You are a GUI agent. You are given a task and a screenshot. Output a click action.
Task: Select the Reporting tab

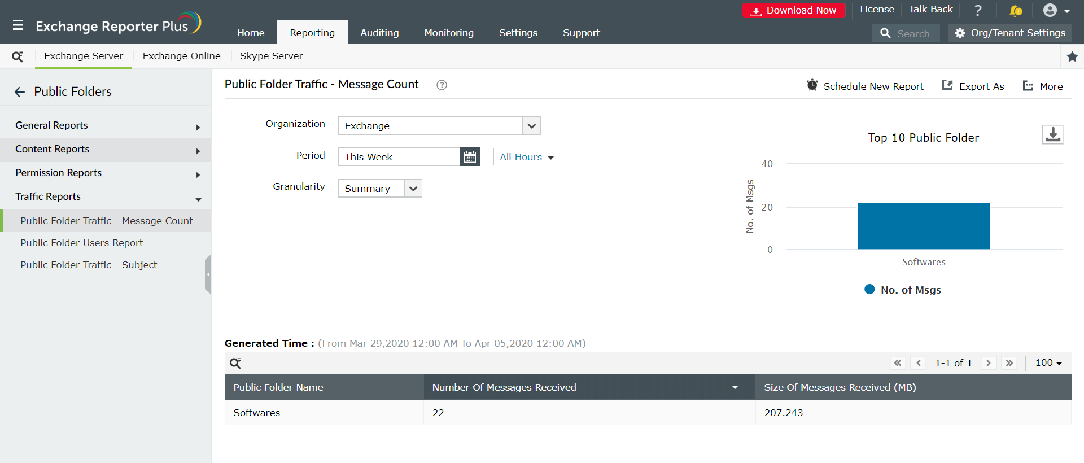pos(312,33)
